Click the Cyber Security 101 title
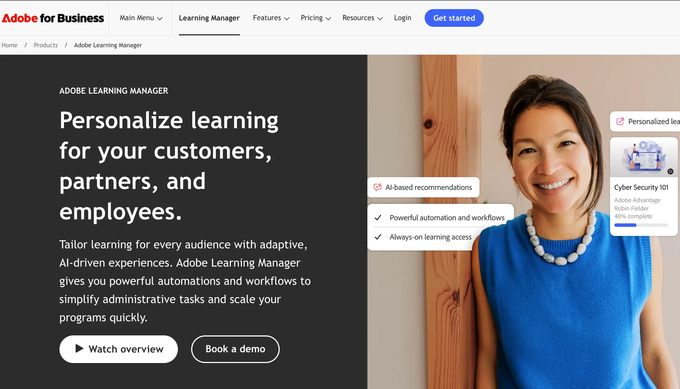The height and width of the screenshot is (389, 680). [x=641, y=187]
